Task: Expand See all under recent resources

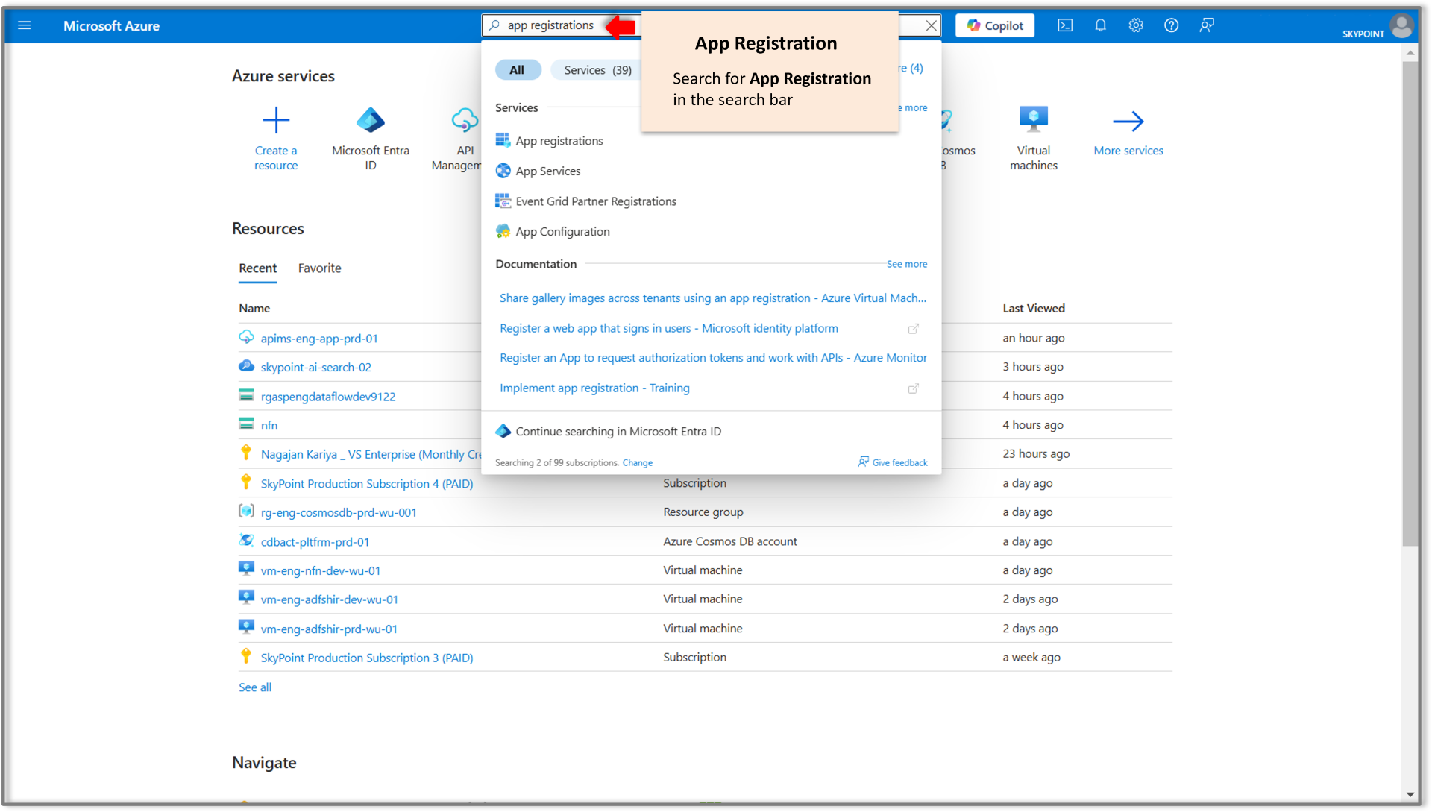Action: 254,687
